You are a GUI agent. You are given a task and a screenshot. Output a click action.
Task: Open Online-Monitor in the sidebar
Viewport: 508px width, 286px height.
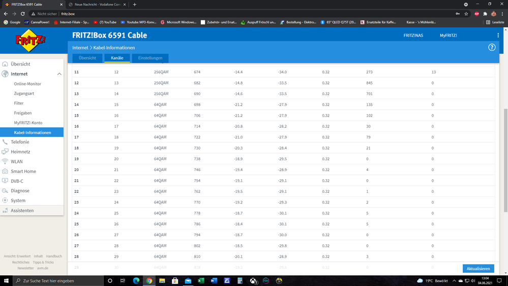pyautogui.click(x=27, y=83)
